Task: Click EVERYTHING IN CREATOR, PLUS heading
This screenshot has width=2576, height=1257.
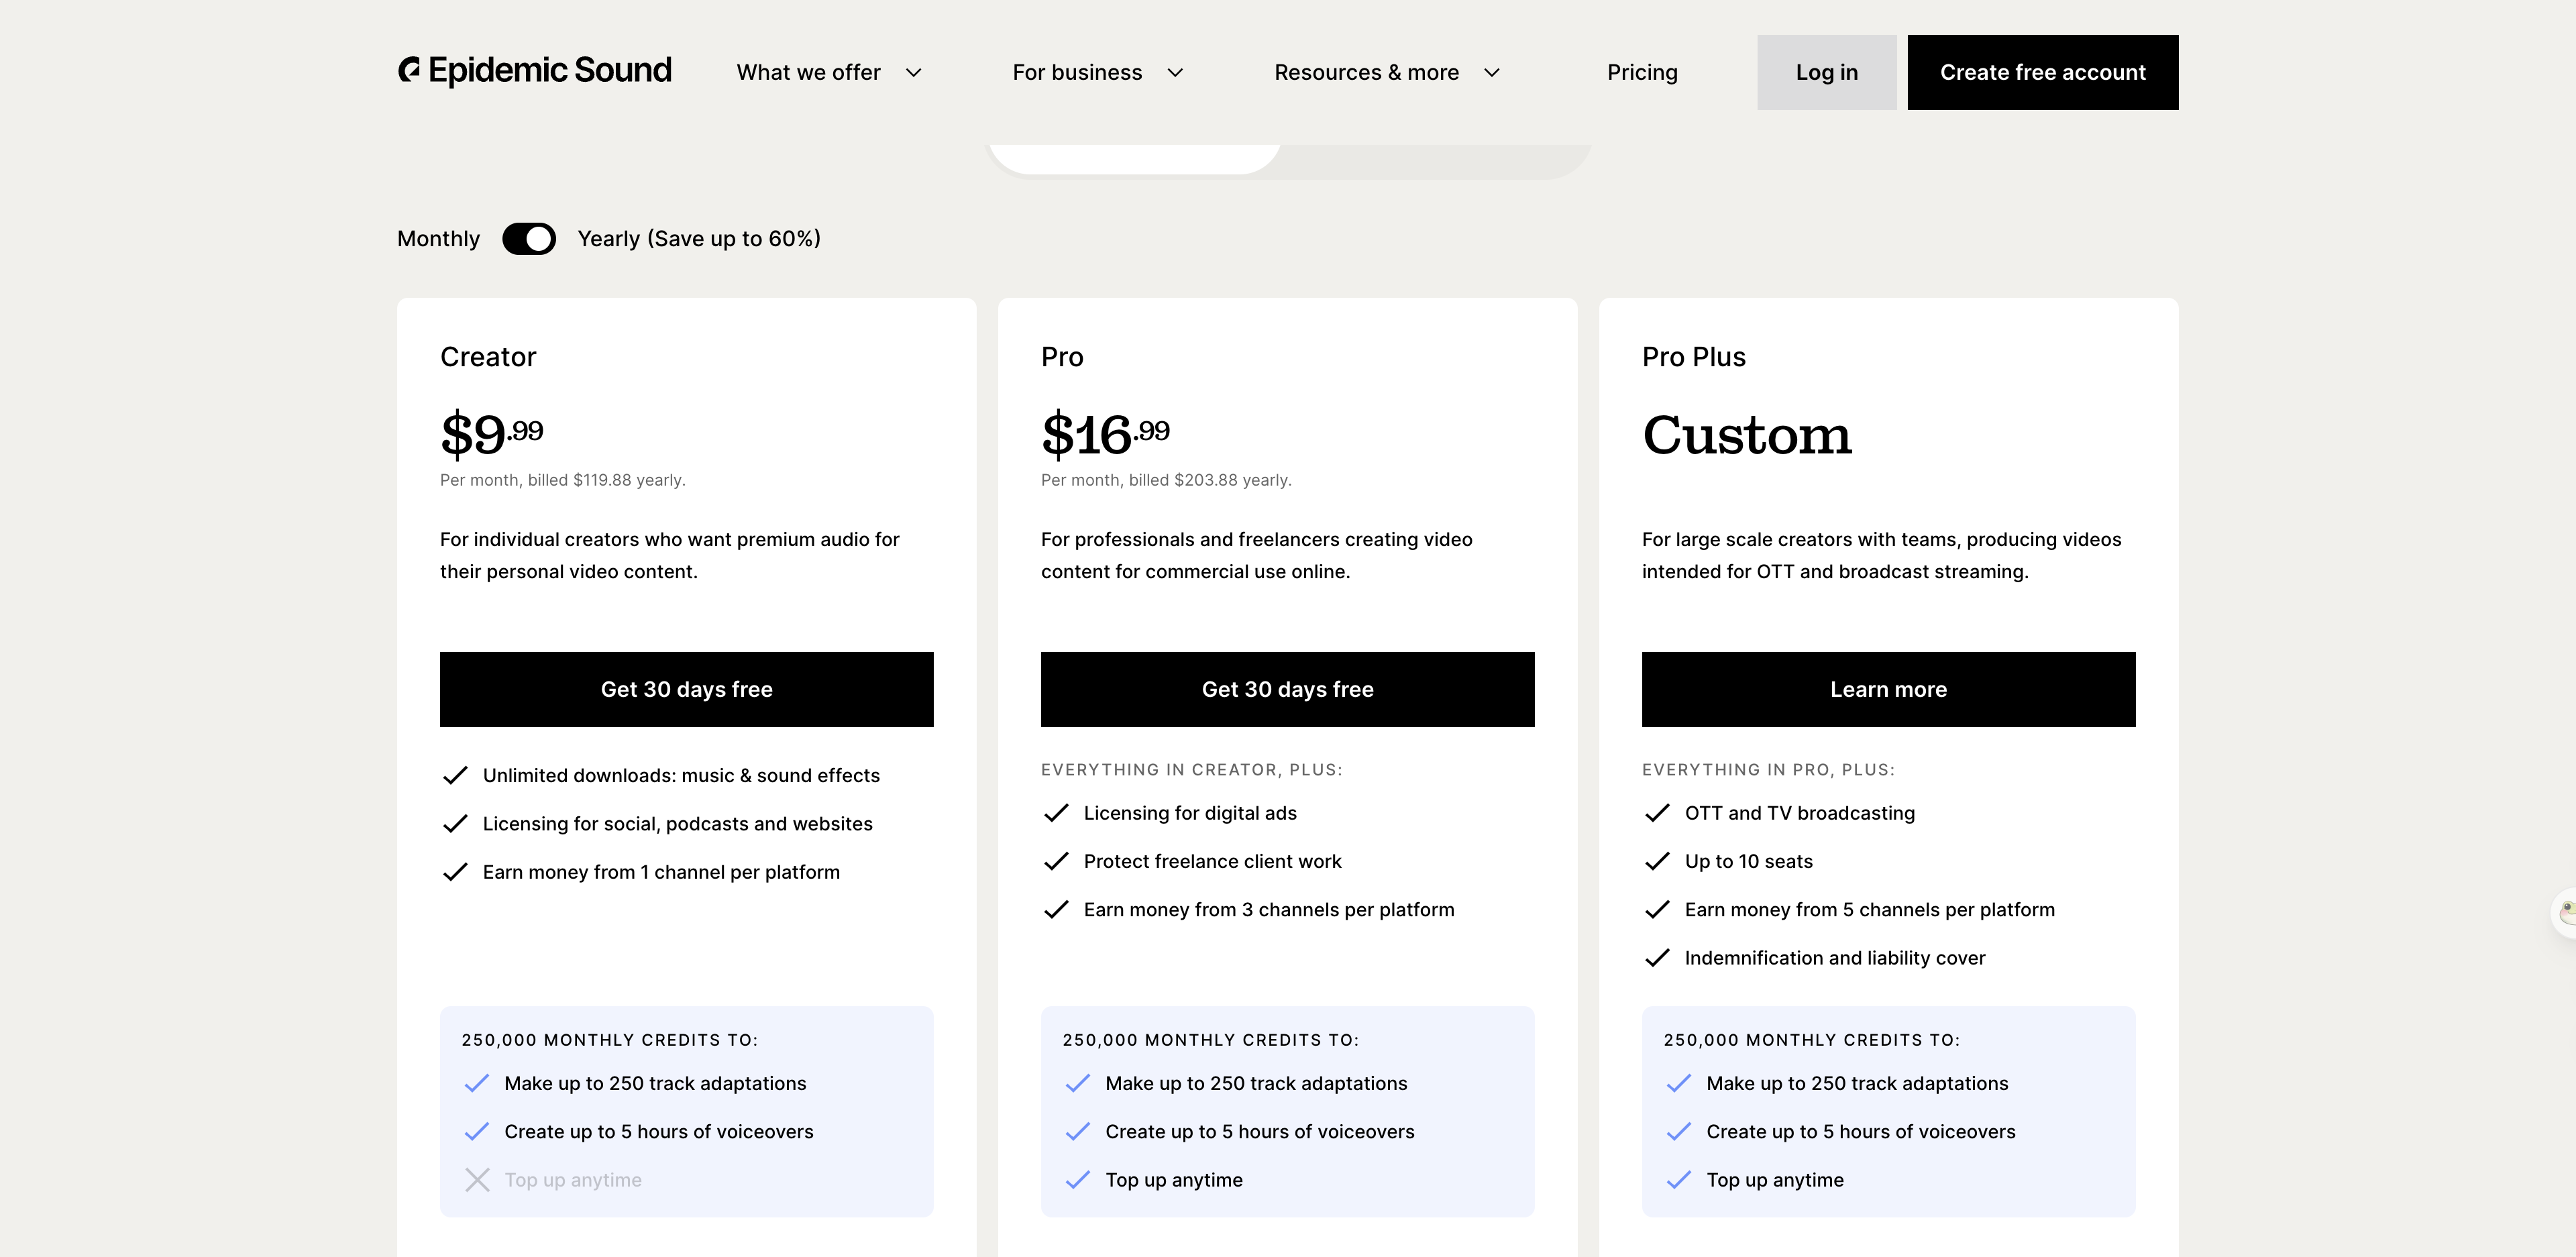Action: (x=1191, y=770)
